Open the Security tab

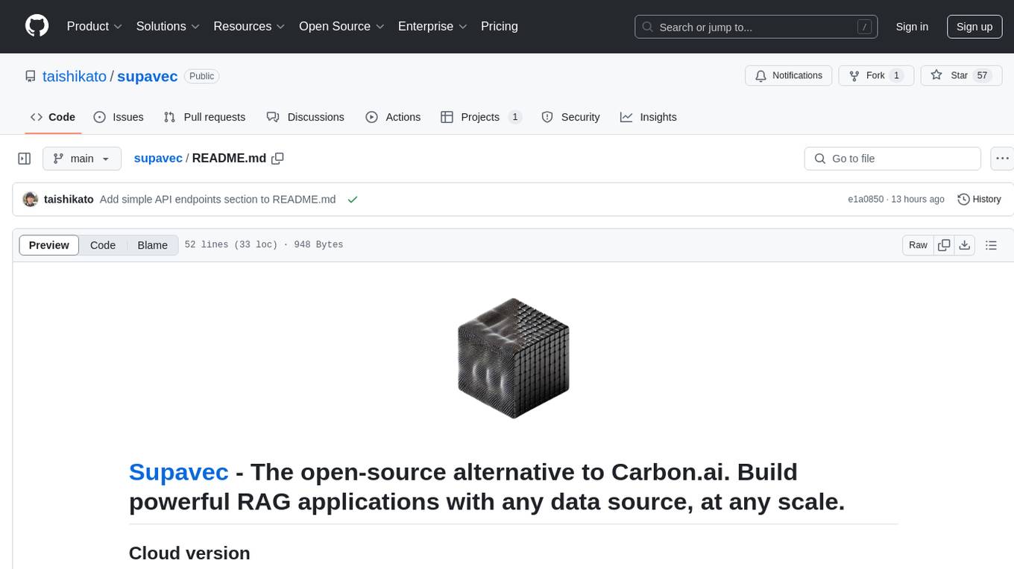tap(570, 117)
